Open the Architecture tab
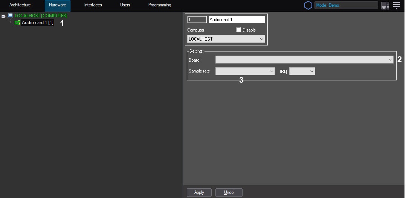 (x=20, y=5)
